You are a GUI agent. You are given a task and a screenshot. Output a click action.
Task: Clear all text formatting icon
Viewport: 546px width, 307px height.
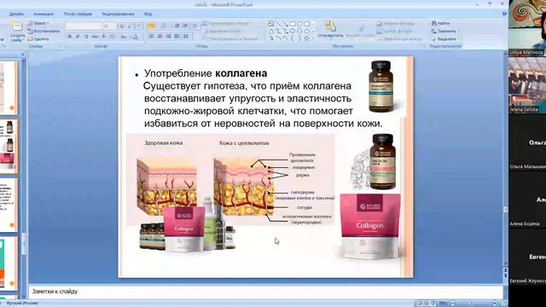139,26
